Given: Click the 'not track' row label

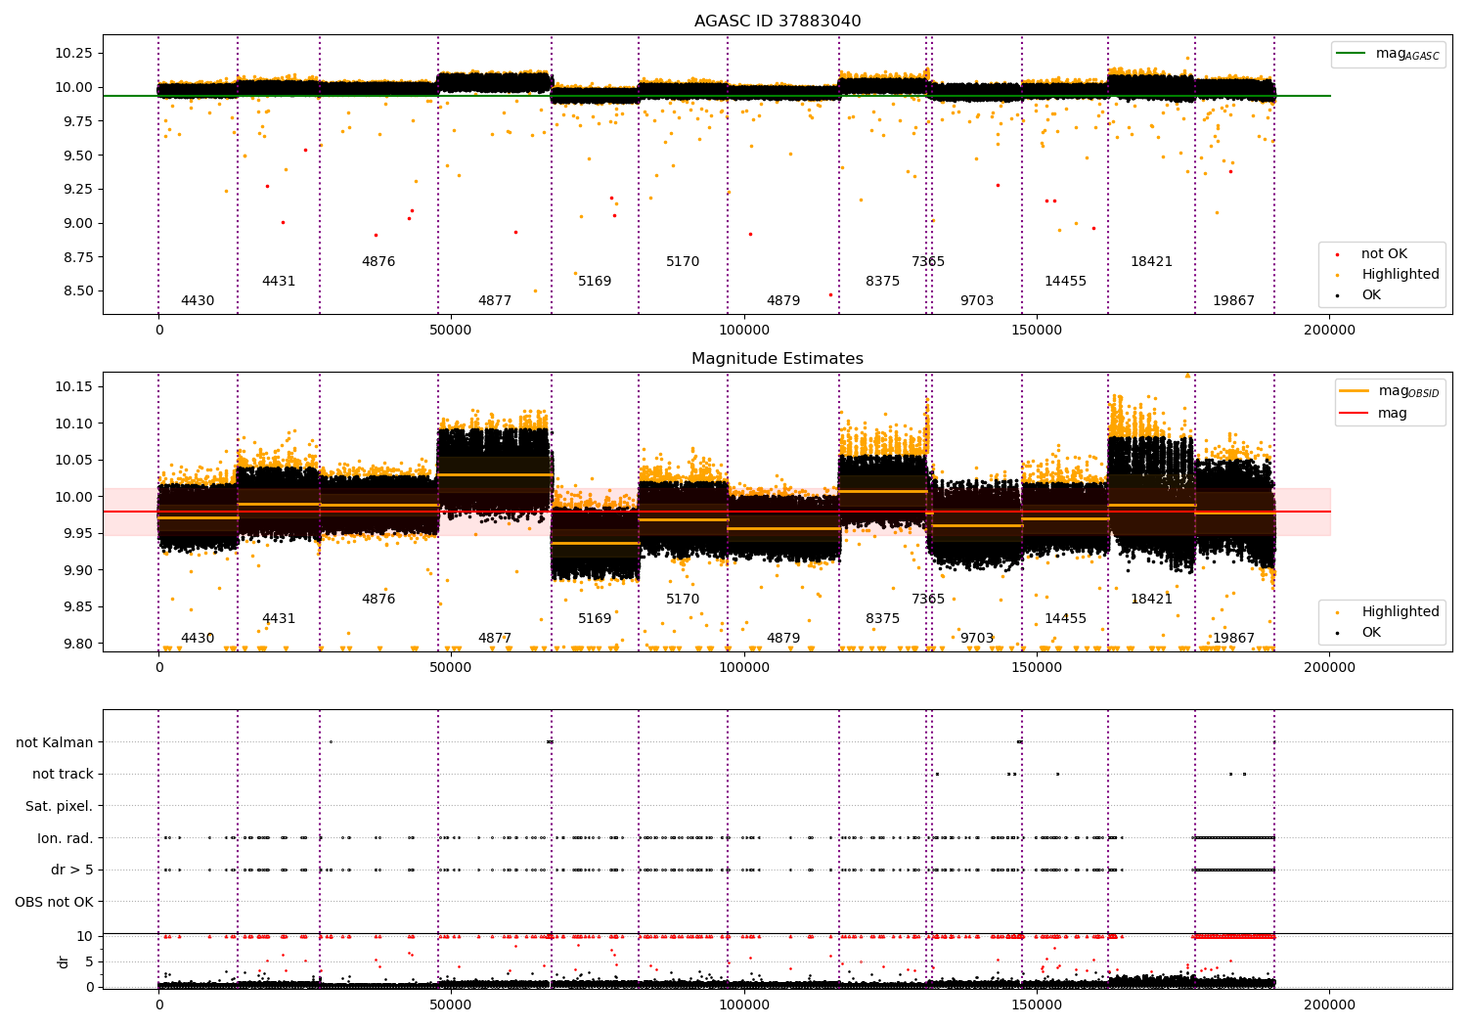Looking at the screenshot, I should point(63,774).
